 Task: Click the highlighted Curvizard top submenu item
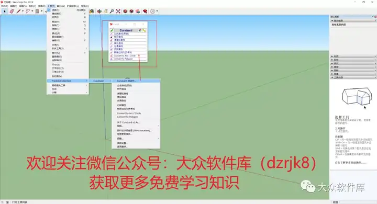point(136,81)
